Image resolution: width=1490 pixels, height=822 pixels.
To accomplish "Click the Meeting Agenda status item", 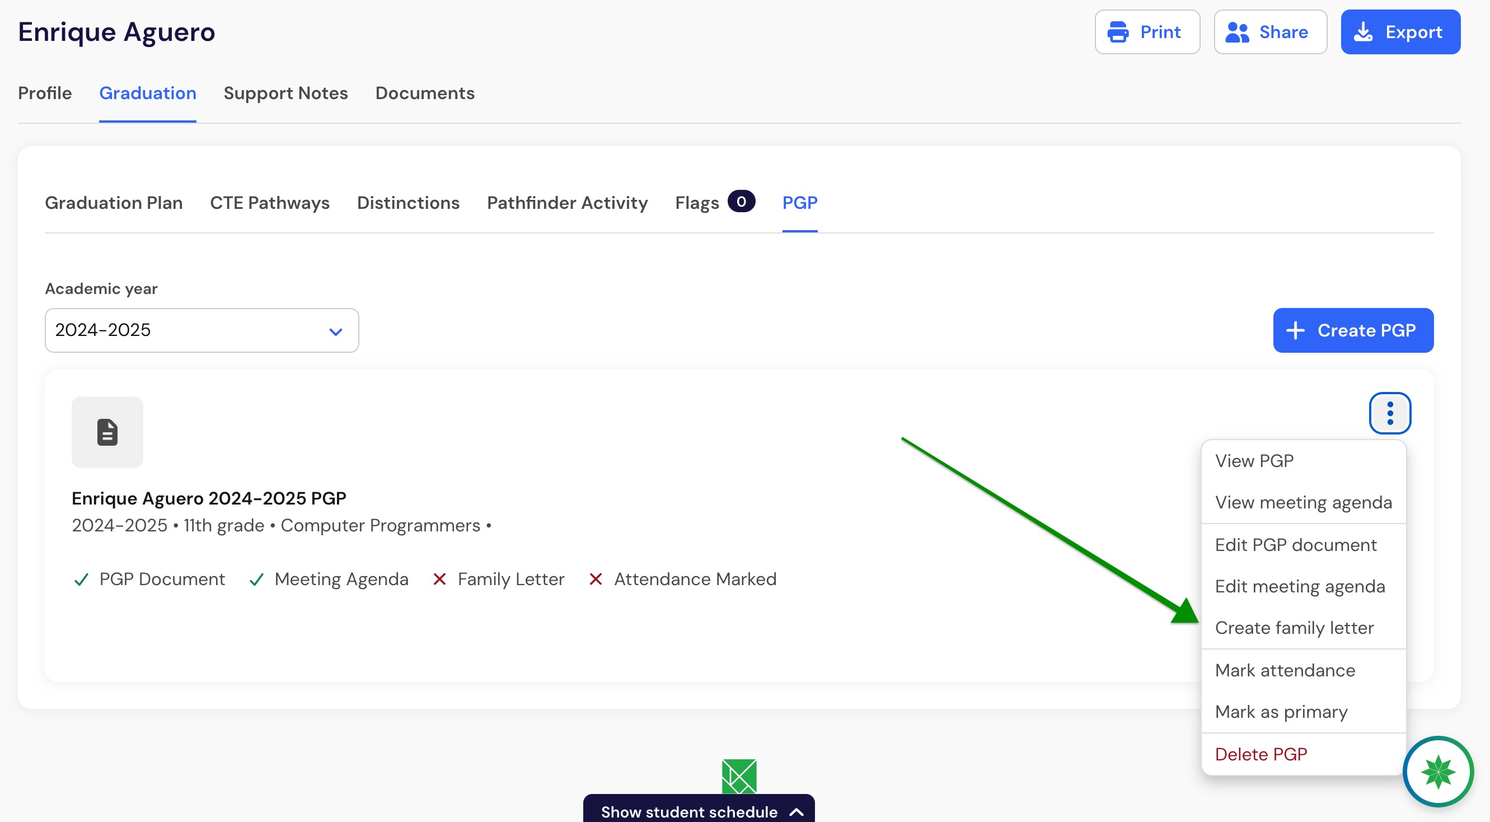I will (329, 580).
